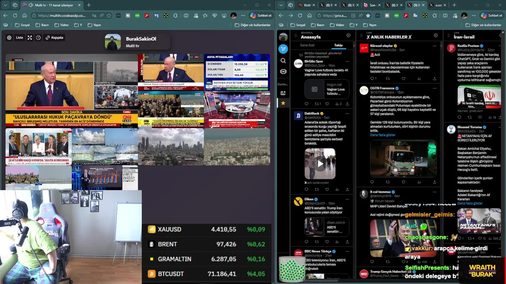
Task: Expand Diğer sık kullanılanlar in right window
Action: pos(483,25)
